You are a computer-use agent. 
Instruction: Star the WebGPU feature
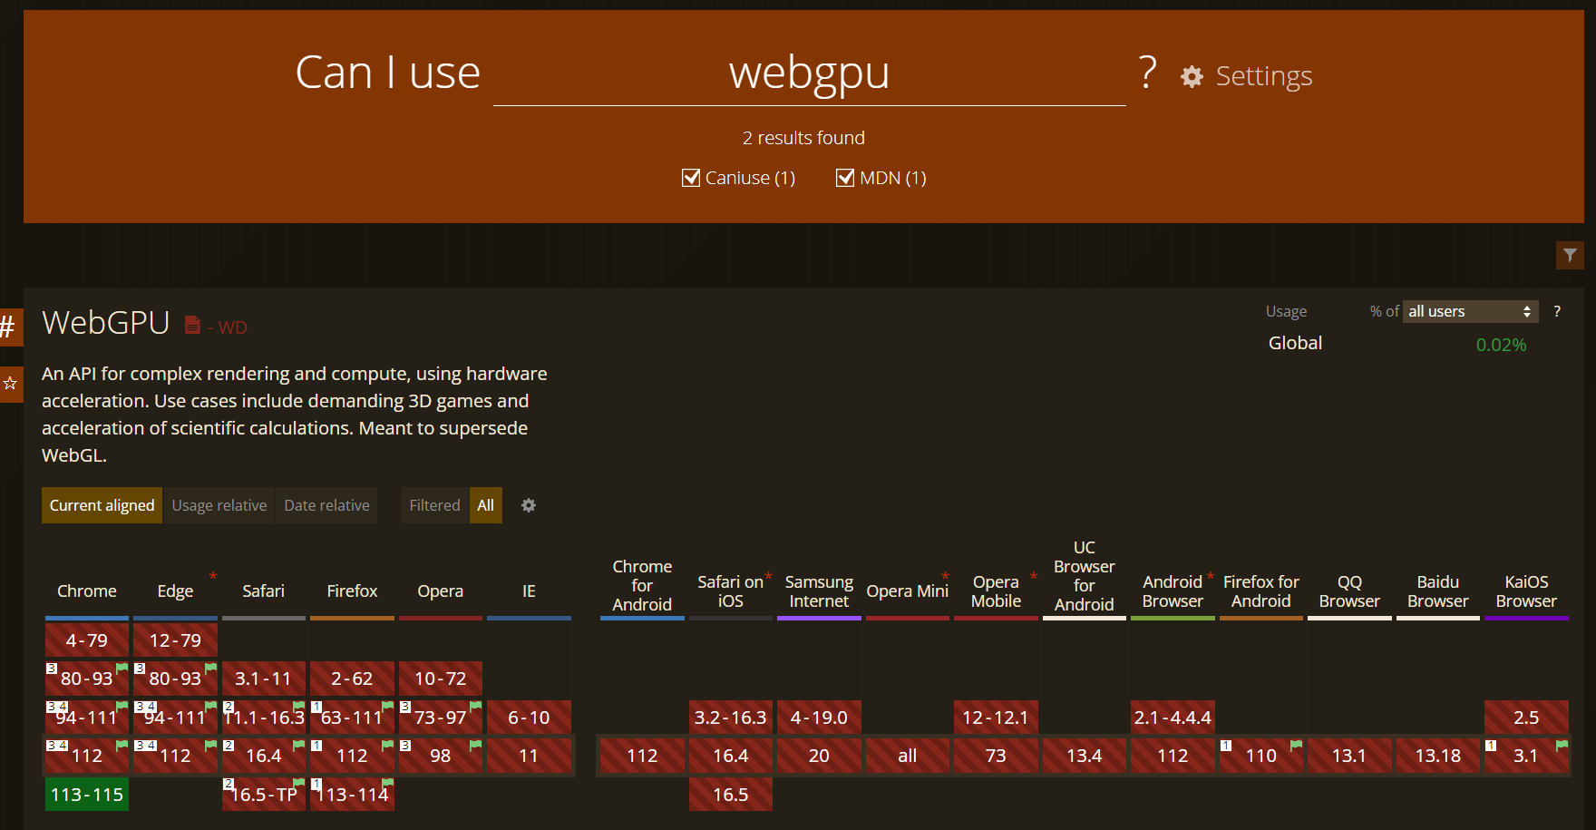[x=10, y=384]
